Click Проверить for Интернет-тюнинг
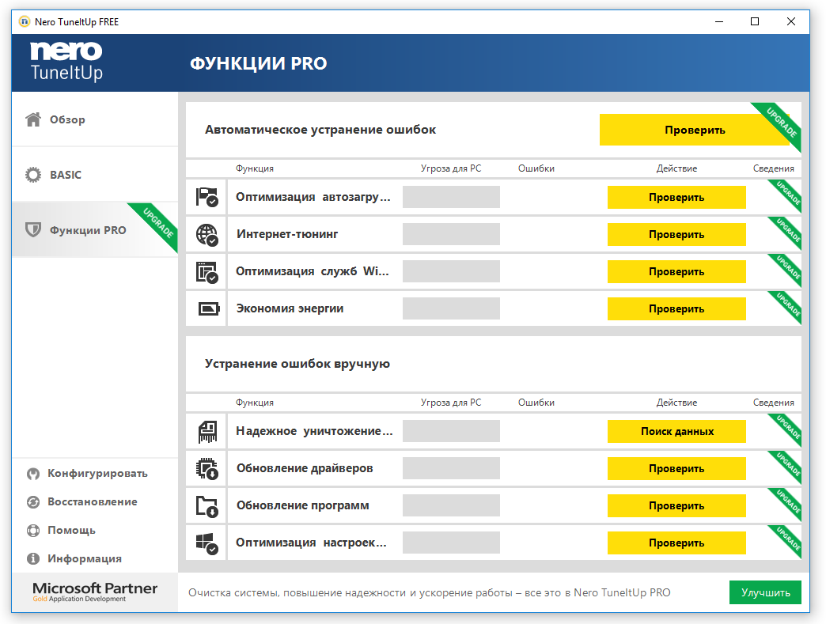826x624 pixels. (x=676, y=235)
